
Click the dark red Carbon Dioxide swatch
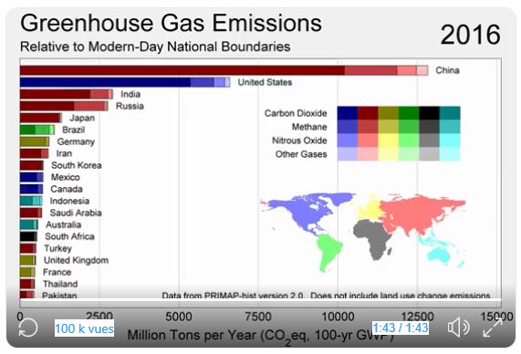(368, 113)
